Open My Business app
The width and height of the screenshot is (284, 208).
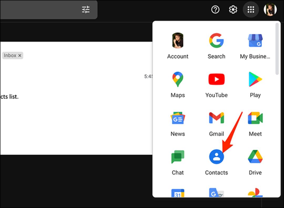pos(255,46)
